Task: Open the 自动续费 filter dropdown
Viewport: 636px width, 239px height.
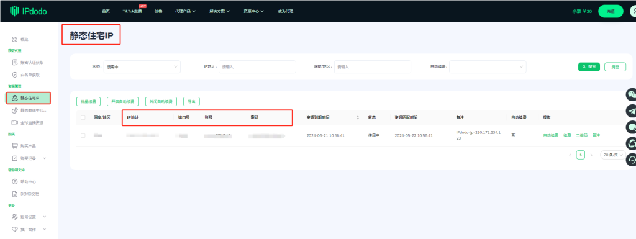Action: [488, 66]
